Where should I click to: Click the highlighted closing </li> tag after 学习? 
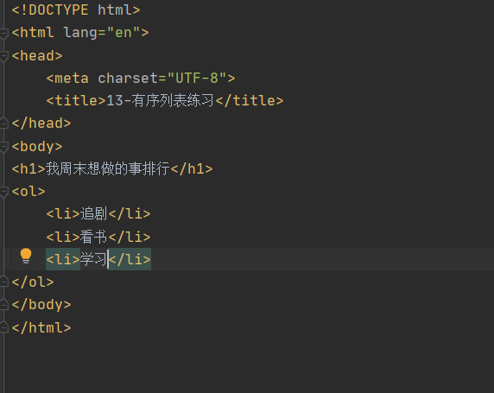[130, 259]
